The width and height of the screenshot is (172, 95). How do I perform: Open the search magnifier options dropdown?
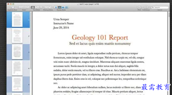[153, 7]
